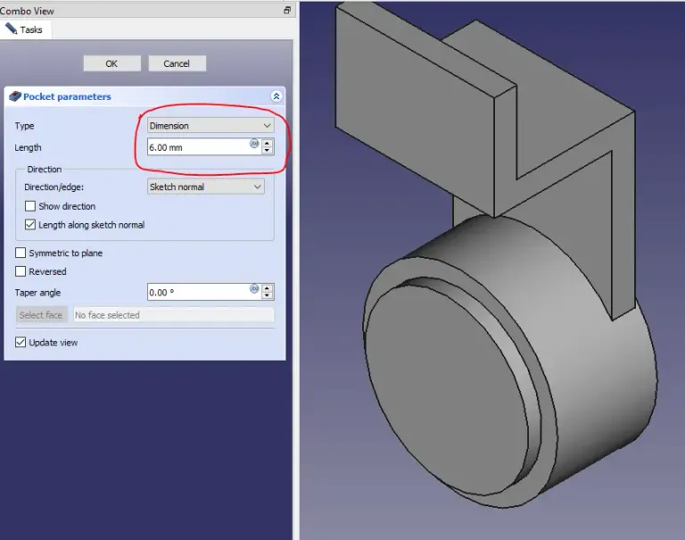The height and width of the screenshot is (540, 685).
Task: Open the Direction/edge dropdown showing Sketch normal
Action: (206, 187)
